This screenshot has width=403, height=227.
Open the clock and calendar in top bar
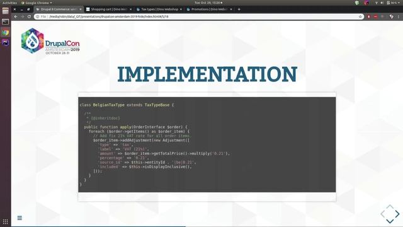tap(208, 3)
